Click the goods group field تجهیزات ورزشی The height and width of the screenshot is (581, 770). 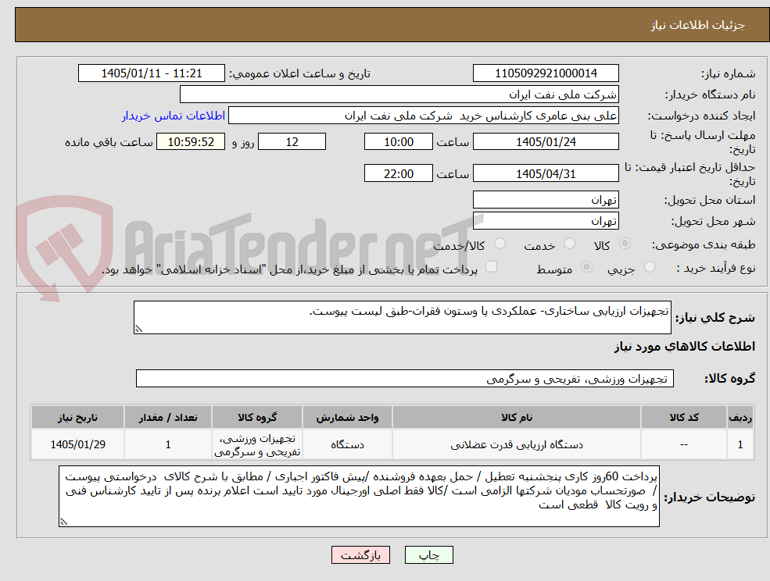[x=405, y=378]
